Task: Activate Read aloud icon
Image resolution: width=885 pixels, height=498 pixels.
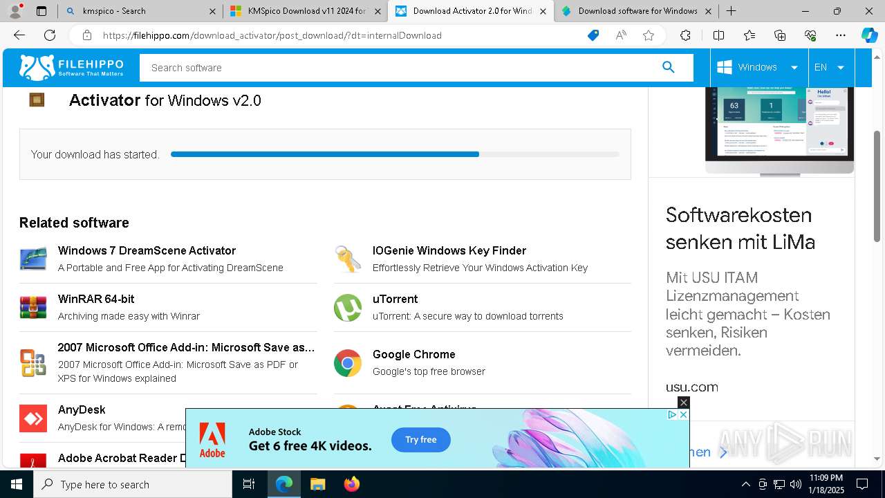Action: click(621, 35)
